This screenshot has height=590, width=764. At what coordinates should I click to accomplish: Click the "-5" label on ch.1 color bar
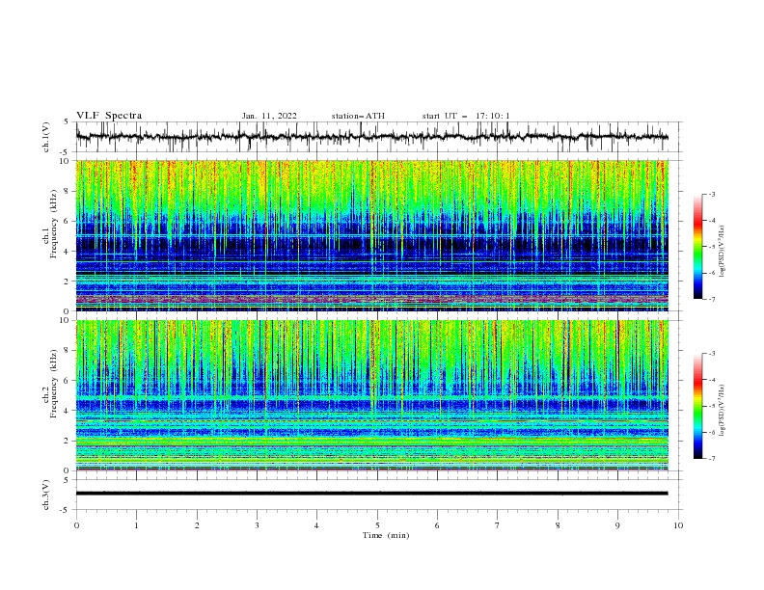tap(711, 247)
